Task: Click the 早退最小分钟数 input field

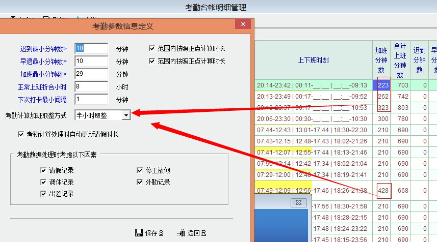Action: pos(91,61)
